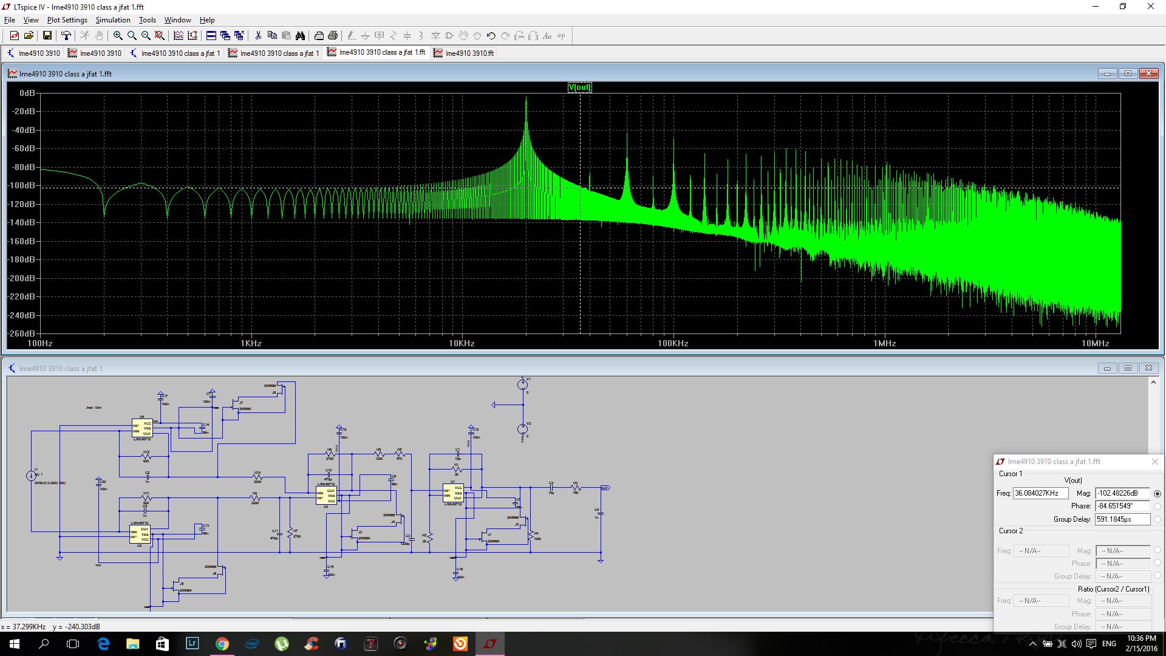
Task: Open the View menu
Action: point(31,20)
